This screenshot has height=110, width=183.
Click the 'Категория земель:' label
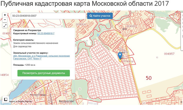(x=23, y=40)
